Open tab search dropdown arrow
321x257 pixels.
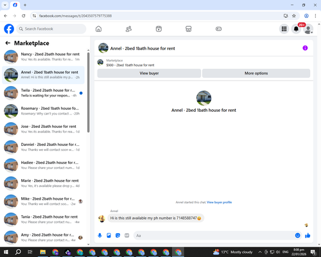[x=5, y=5]
